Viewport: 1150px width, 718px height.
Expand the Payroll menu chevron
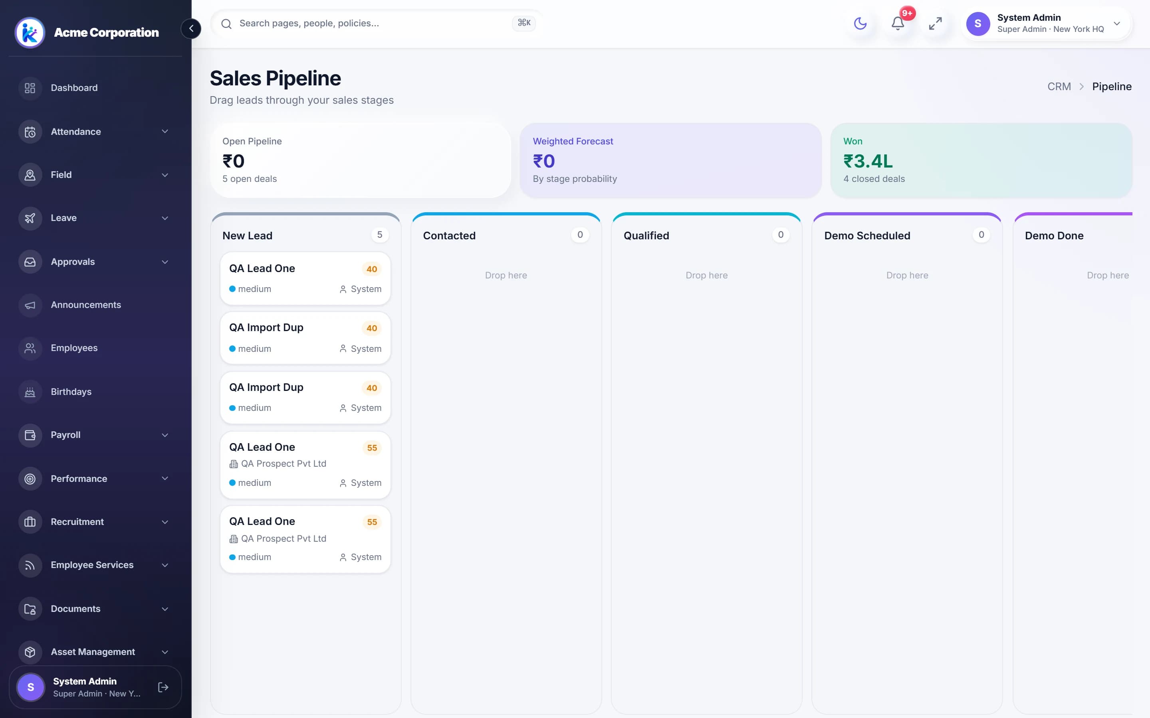tap(165, 435)
